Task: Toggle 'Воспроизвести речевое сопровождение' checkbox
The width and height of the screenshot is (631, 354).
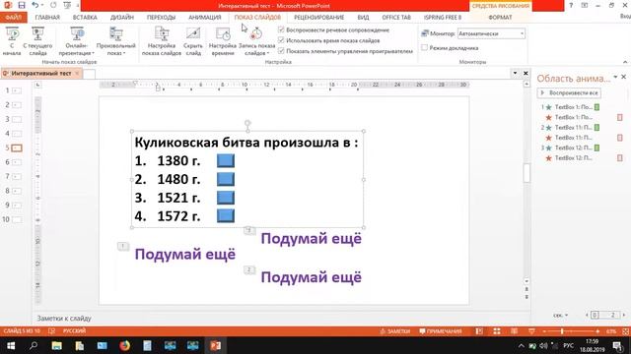Action: click(x=281, y=29)
